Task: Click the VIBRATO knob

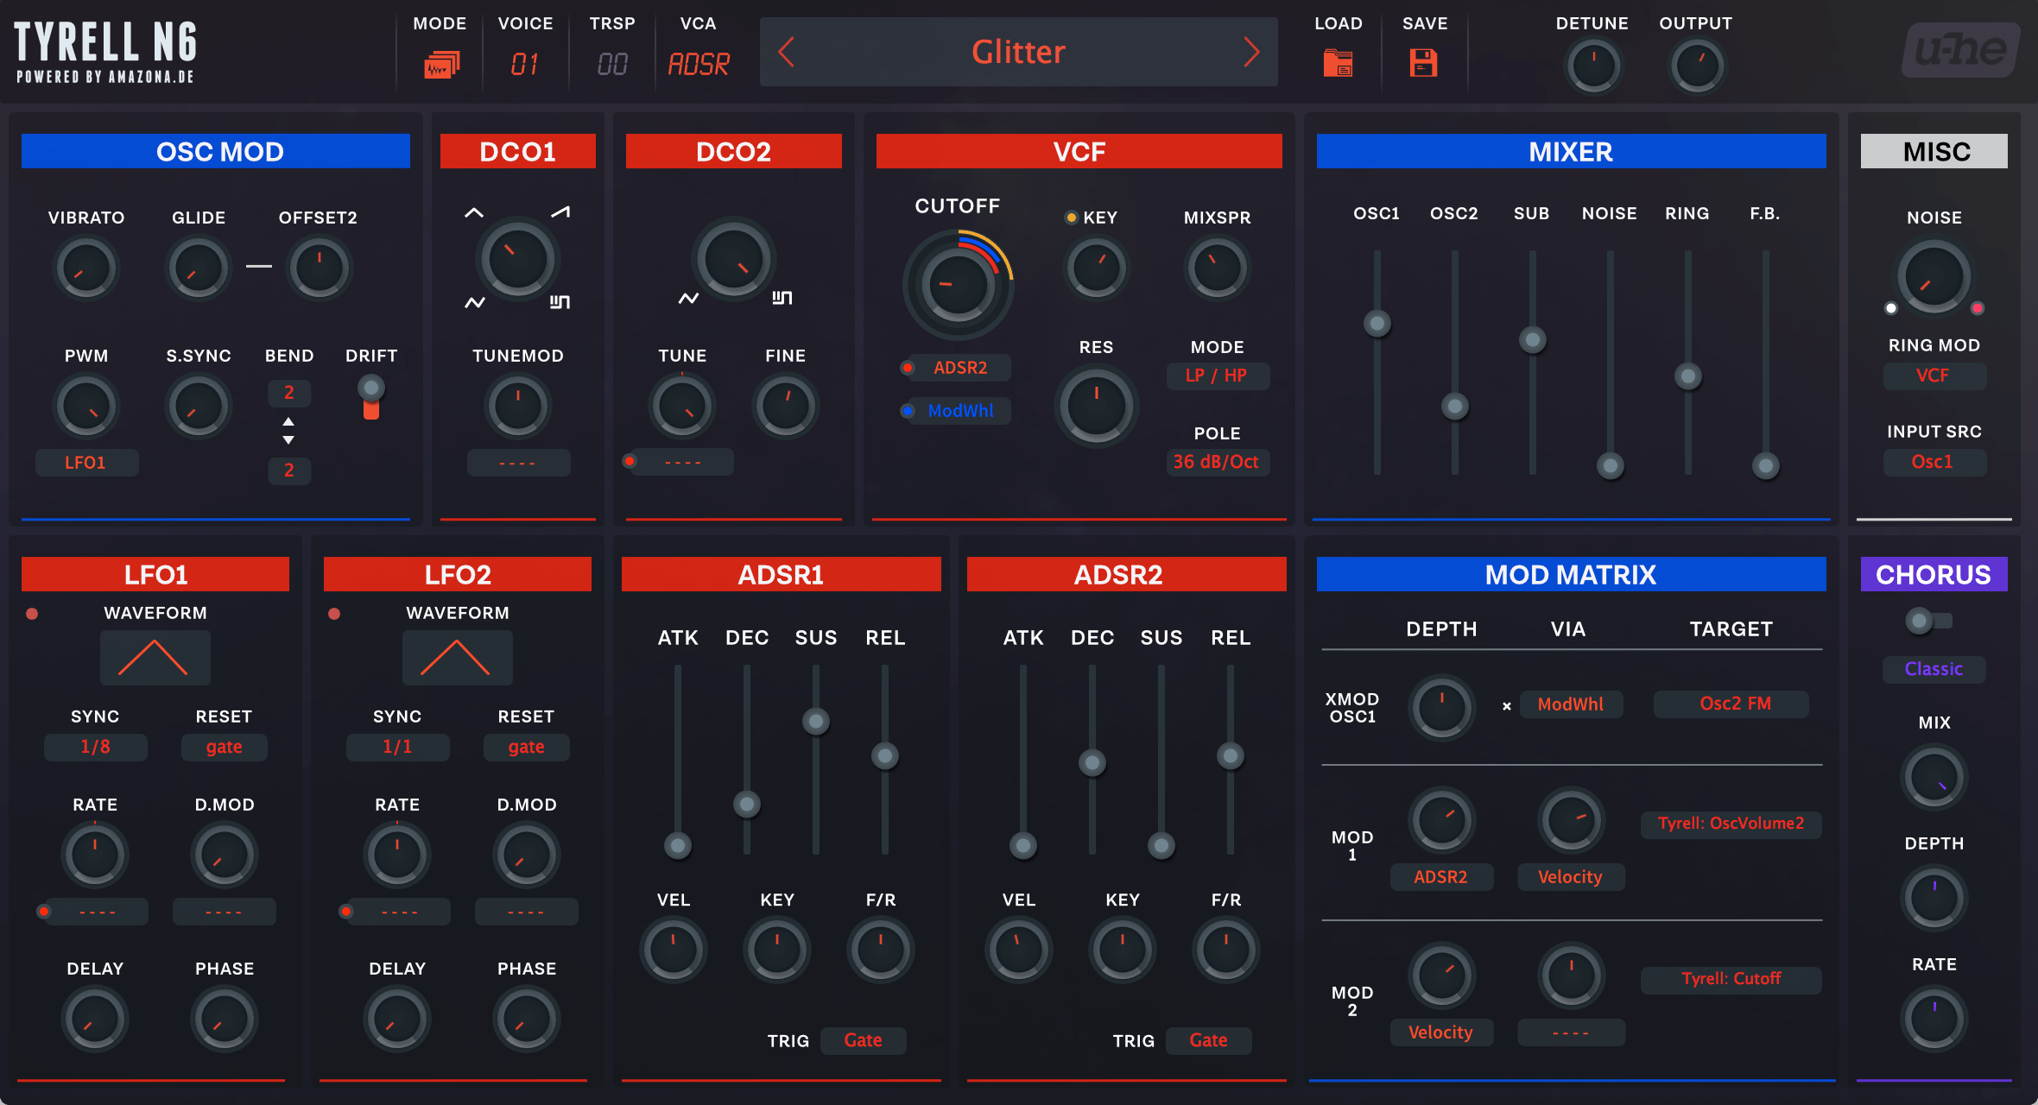Action: coord(85,268)
